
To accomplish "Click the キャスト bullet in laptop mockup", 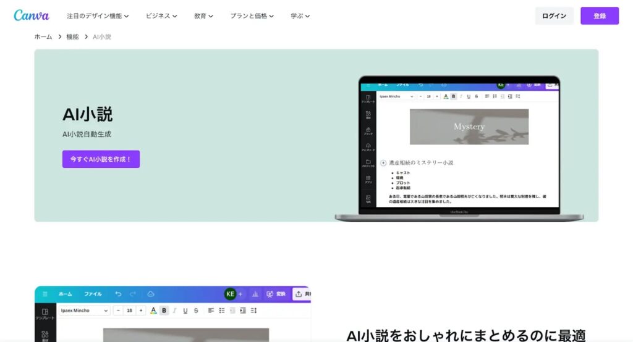I will point(403,173).
